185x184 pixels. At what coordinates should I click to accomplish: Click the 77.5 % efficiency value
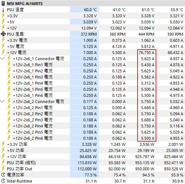91,175
